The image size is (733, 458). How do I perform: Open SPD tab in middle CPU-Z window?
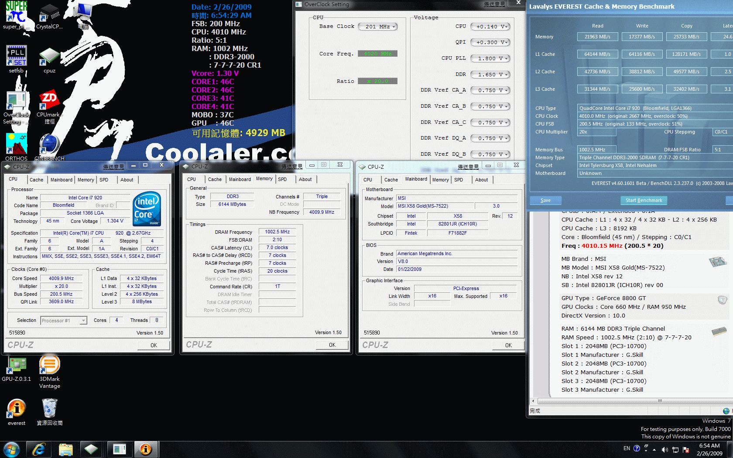pyautogui.click(x=282, y=179)
